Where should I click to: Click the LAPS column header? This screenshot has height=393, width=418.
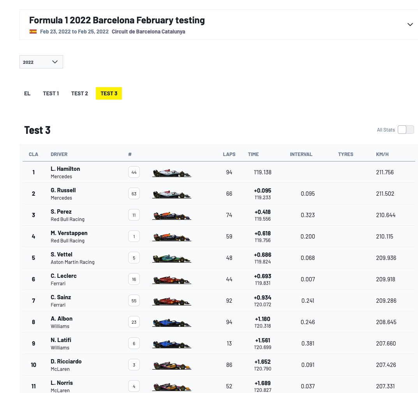tap(229, 154)
